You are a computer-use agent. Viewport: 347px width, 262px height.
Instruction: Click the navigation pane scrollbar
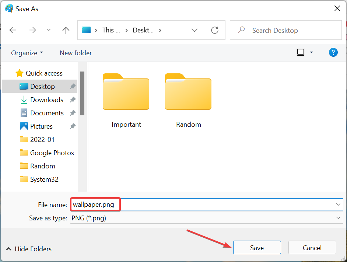tap(83, 93)
